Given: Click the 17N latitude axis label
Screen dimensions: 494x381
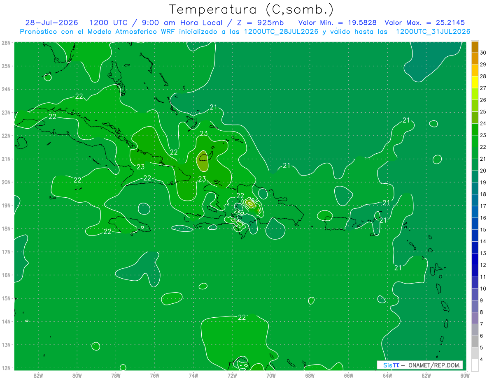Looking at the screenshot, I should pos(6,252).
